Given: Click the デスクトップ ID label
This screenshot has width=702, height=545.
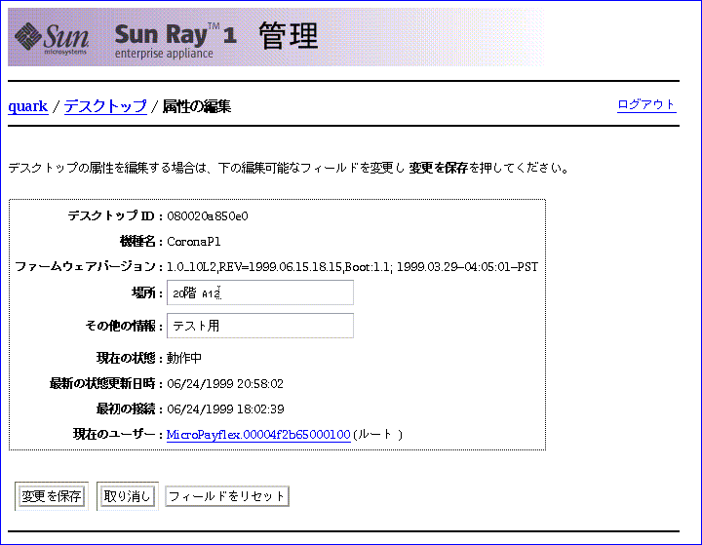Looking at the screenshot, I should pyautogui.click(x=115, y=216).
